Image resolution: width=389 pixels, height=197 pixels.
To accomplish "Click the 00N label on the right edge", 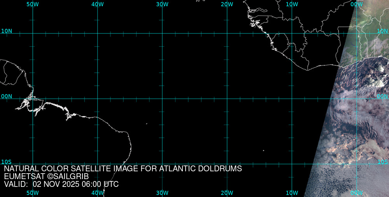I will (x=383, y=96).
